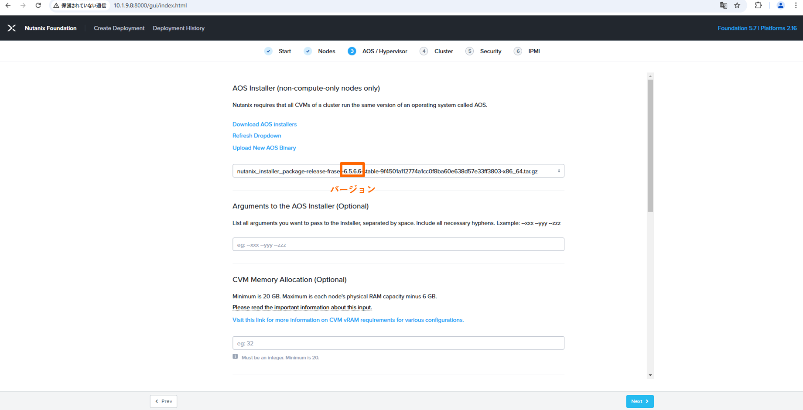Open the AOS installer package dropdown

(398, 171)
